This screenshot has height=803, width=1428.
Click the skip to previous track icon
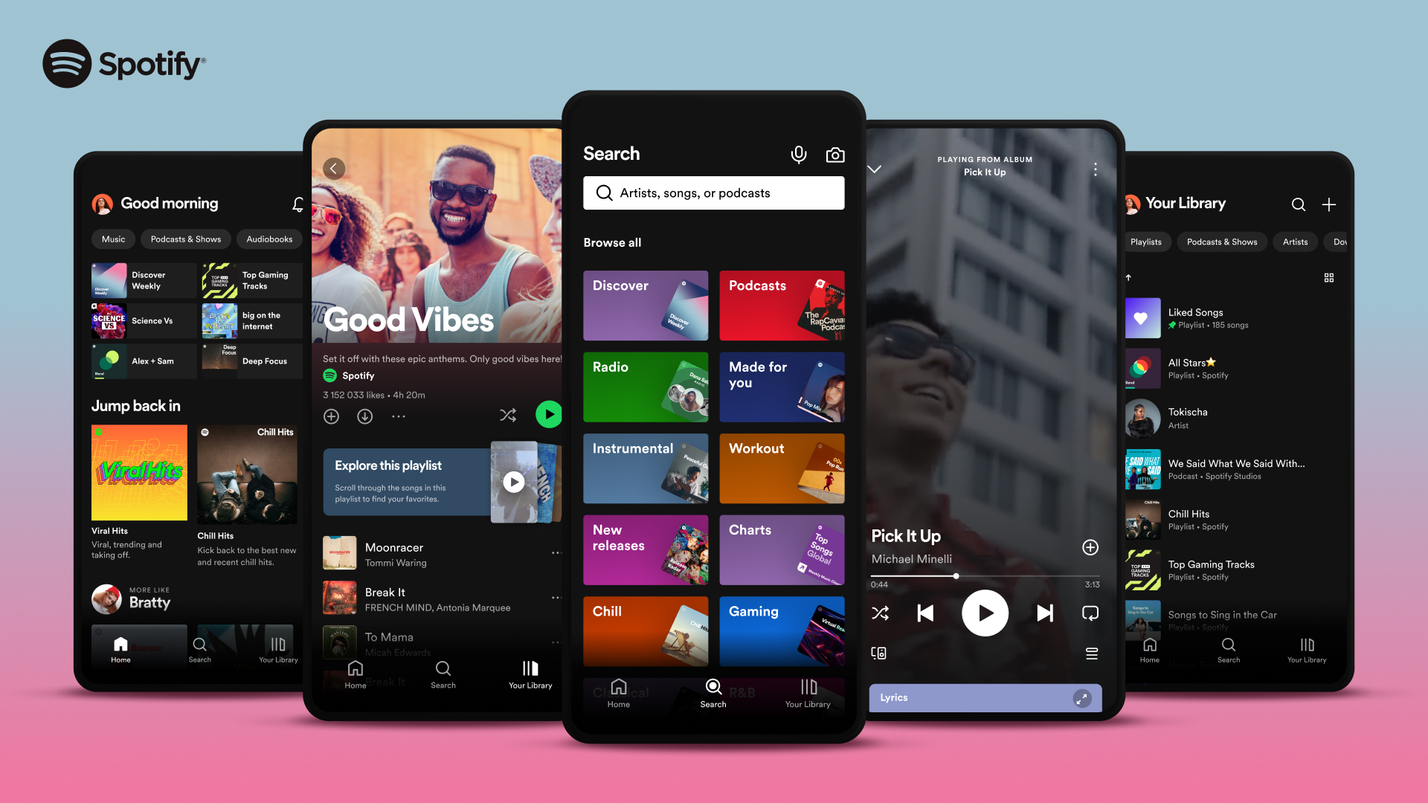pos(925,613)
